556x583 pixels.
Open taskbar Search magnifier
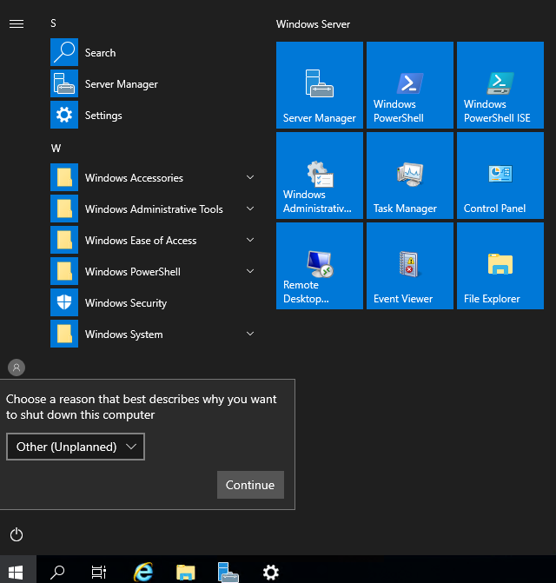coord(57,572)
